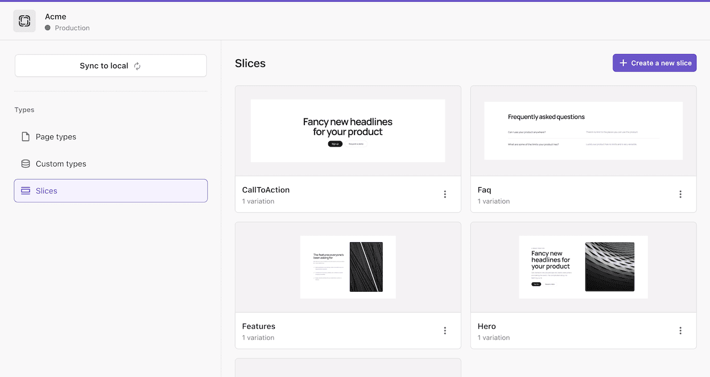
Task: Select Slices in the sidebar
Action: pos(111,191)
